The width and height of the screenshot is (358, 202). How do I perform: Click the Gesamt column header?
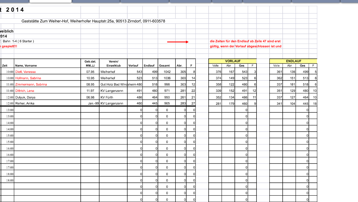click(164, 66)
